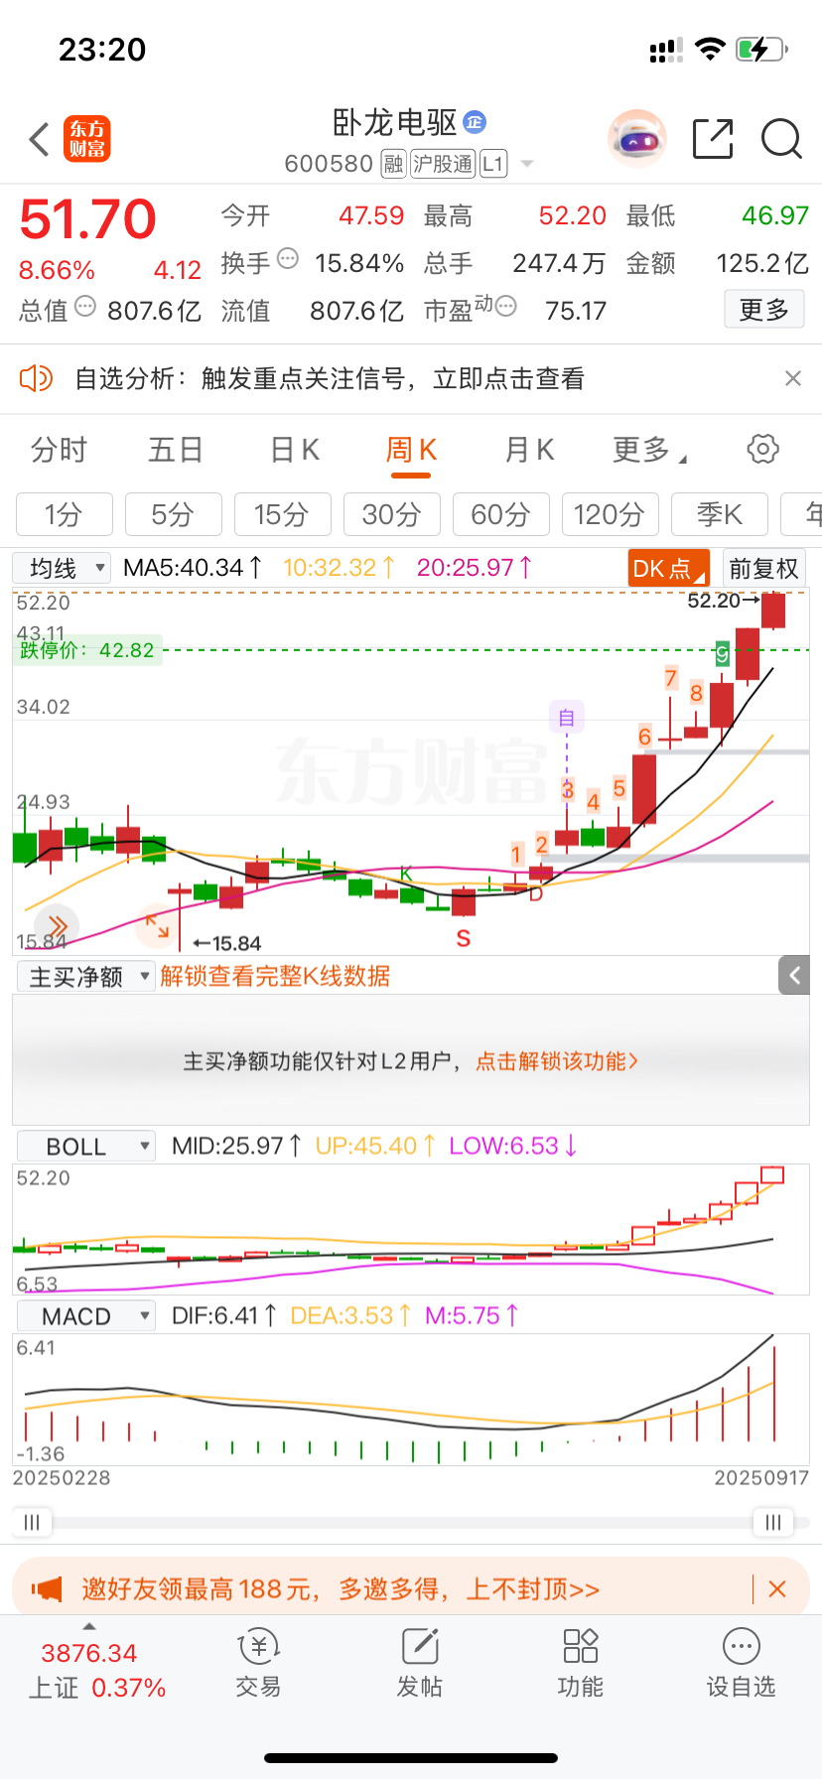The width and height of the screenshot is (822, 1779).
Task: Switch to 月K tab
Action: (x=529, y=450)
